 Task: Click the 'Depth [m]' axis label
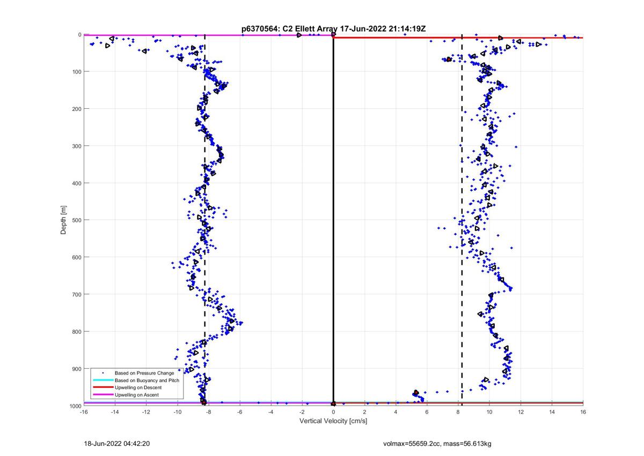64,220
